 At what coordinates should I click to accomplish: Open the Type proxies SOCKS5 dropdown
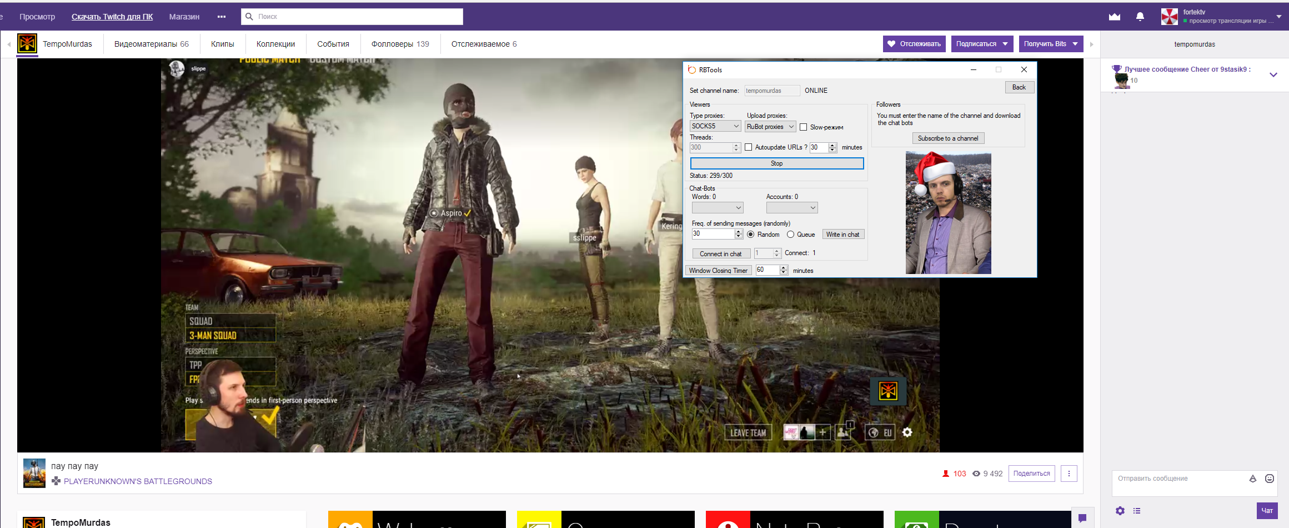click(715, 126)
